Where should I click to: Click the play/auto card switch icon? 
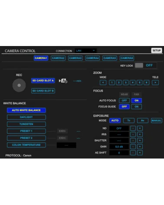63,81
